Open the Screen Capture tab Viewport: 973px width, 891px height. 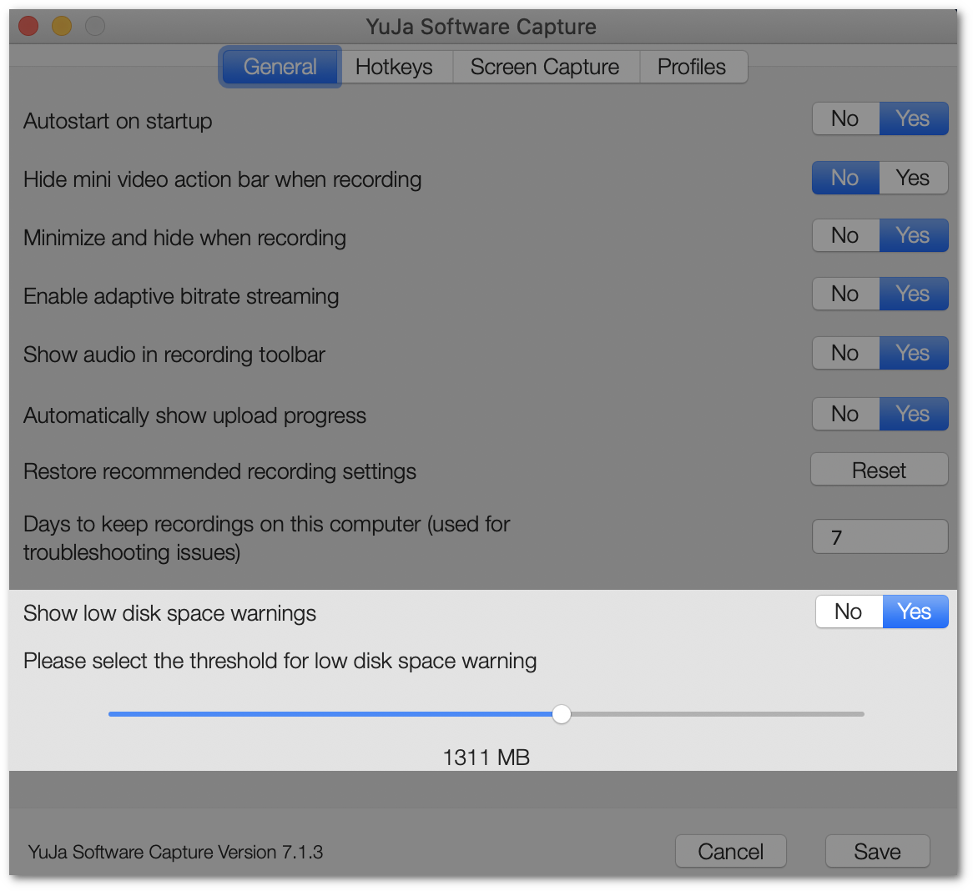545,67
